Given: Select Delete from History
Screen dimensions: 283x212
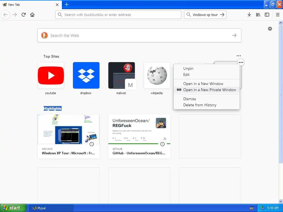Looking at the screenshot, I should [x=206, y=105].
